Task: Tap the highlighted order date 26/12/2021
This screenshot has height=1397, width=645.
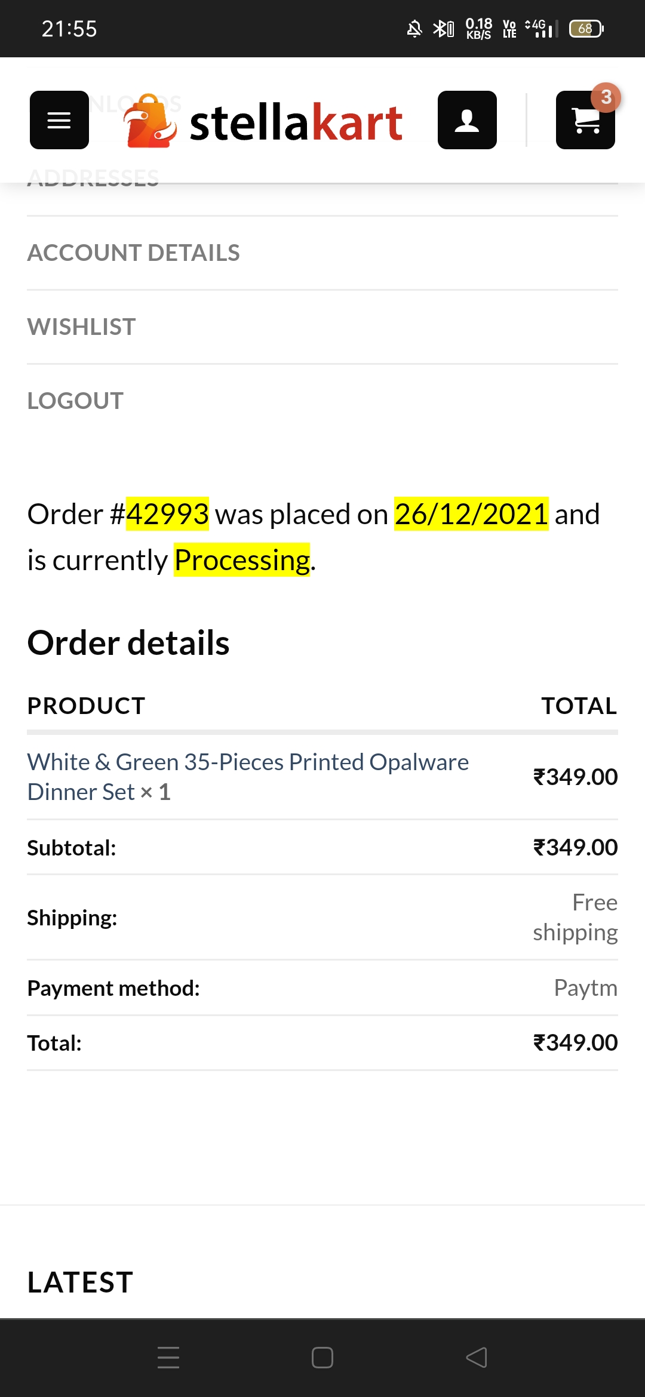Action: [x=471, y=514]
